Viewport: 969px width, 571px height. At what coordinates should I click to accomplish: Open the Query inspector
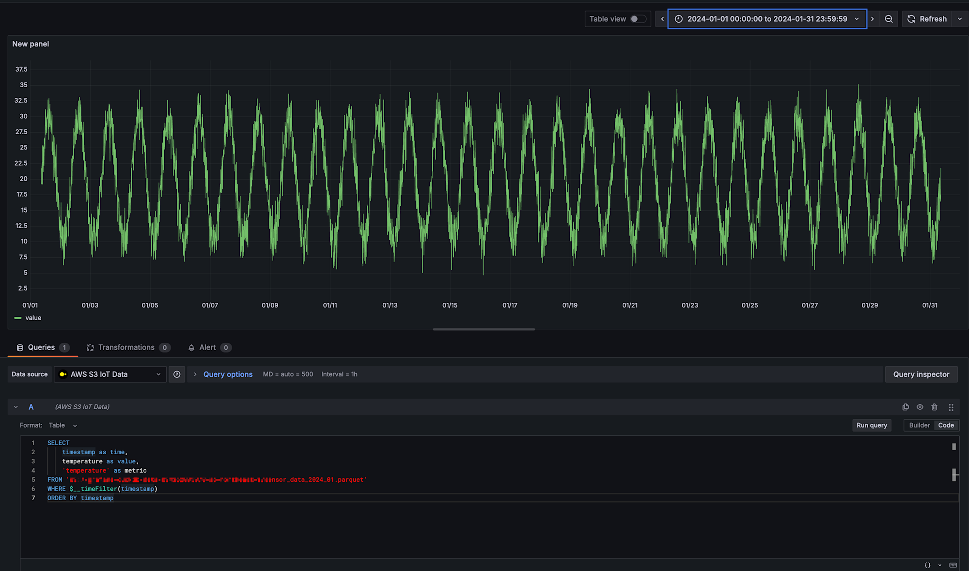921,374
